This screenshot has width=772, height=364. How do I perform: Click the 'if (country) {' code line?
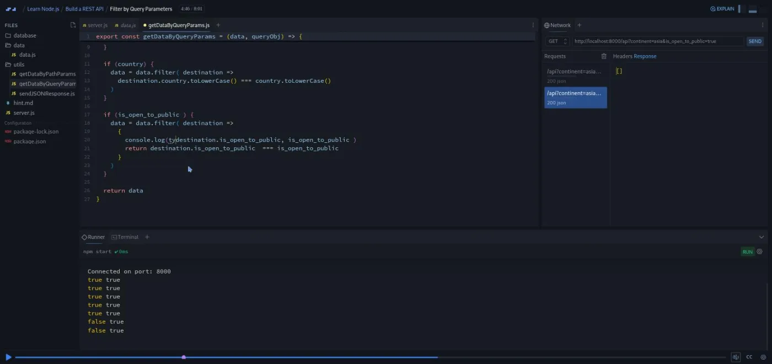click(128, 64)
